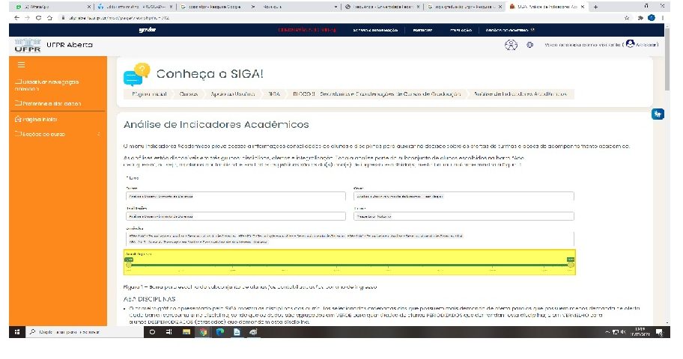Click the green slider track in figure
683x359 pixels.
(x=349, y=264)
